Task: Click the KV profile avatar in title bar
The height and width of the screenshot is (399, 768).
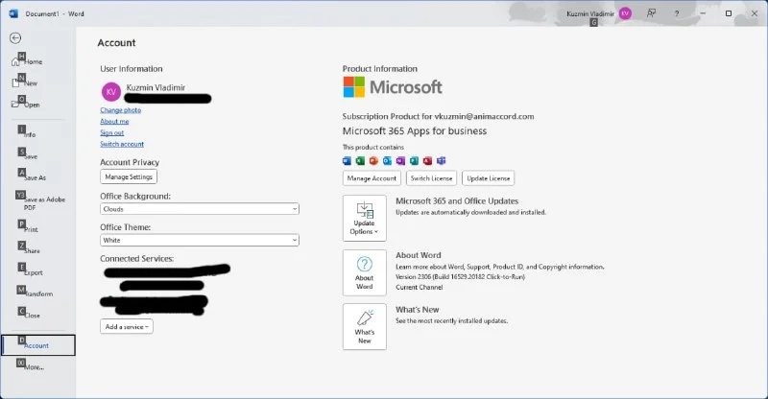Action: 625,13
